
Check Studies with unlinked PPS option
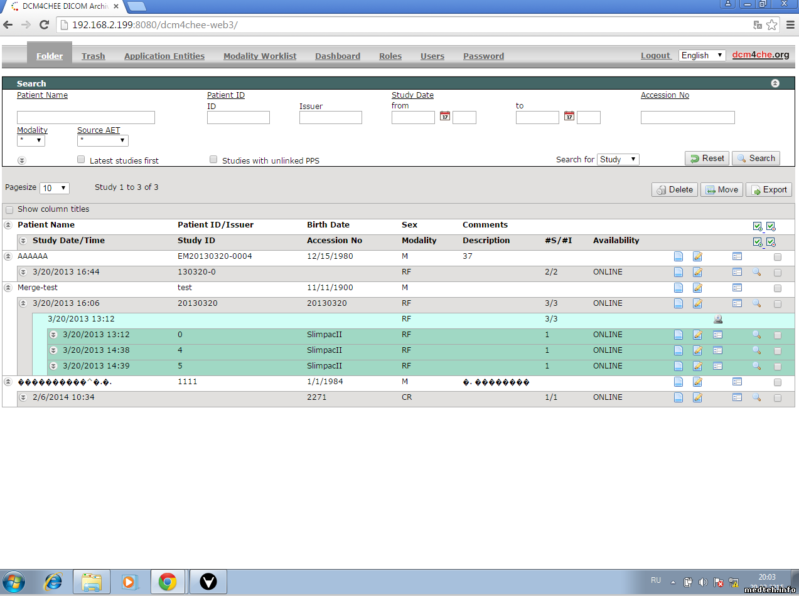213,160
